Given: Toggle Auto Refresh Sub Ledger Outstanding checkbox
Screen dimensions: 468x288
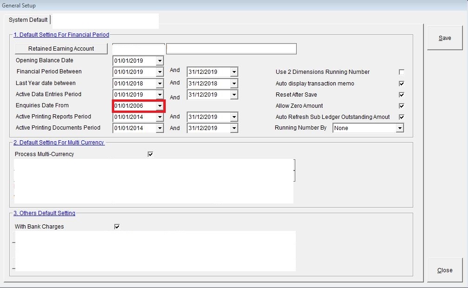Looking at the screenshot, I should [402, 117].
